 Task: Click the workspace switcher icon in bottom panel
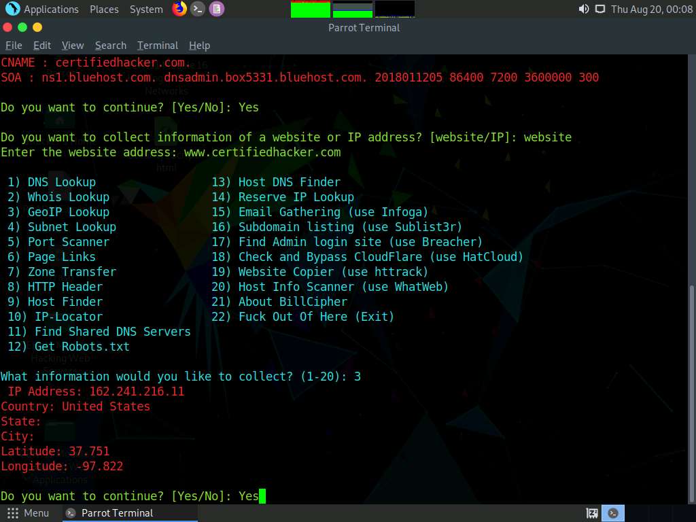[x=592, y=513]
